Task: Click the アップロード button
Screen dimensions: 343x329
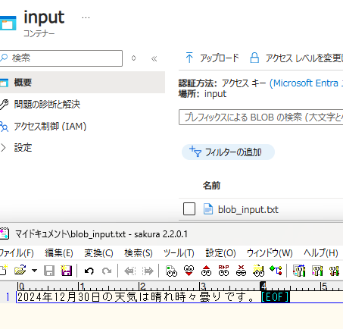Action: pyautogui.click(x=212, y=58)
